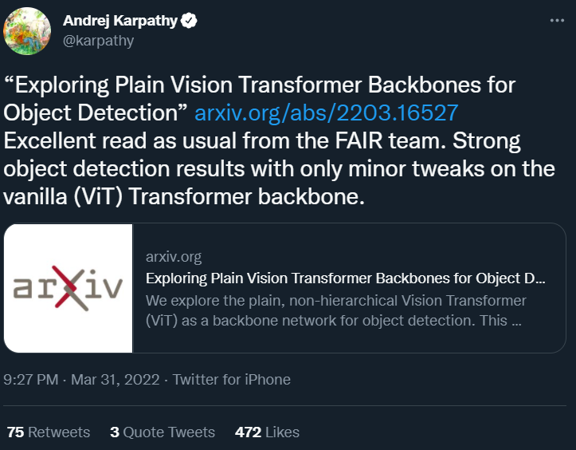Click Andrej Karpathy's profile avatar

[29, 31]
